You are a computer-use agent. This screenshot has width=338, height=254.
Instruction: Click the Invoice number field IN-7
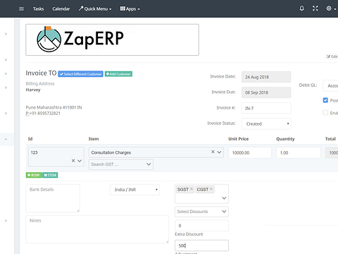tap(266, 108)
